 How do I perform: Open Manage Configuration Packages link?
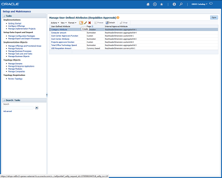click(x=22, y=36)
